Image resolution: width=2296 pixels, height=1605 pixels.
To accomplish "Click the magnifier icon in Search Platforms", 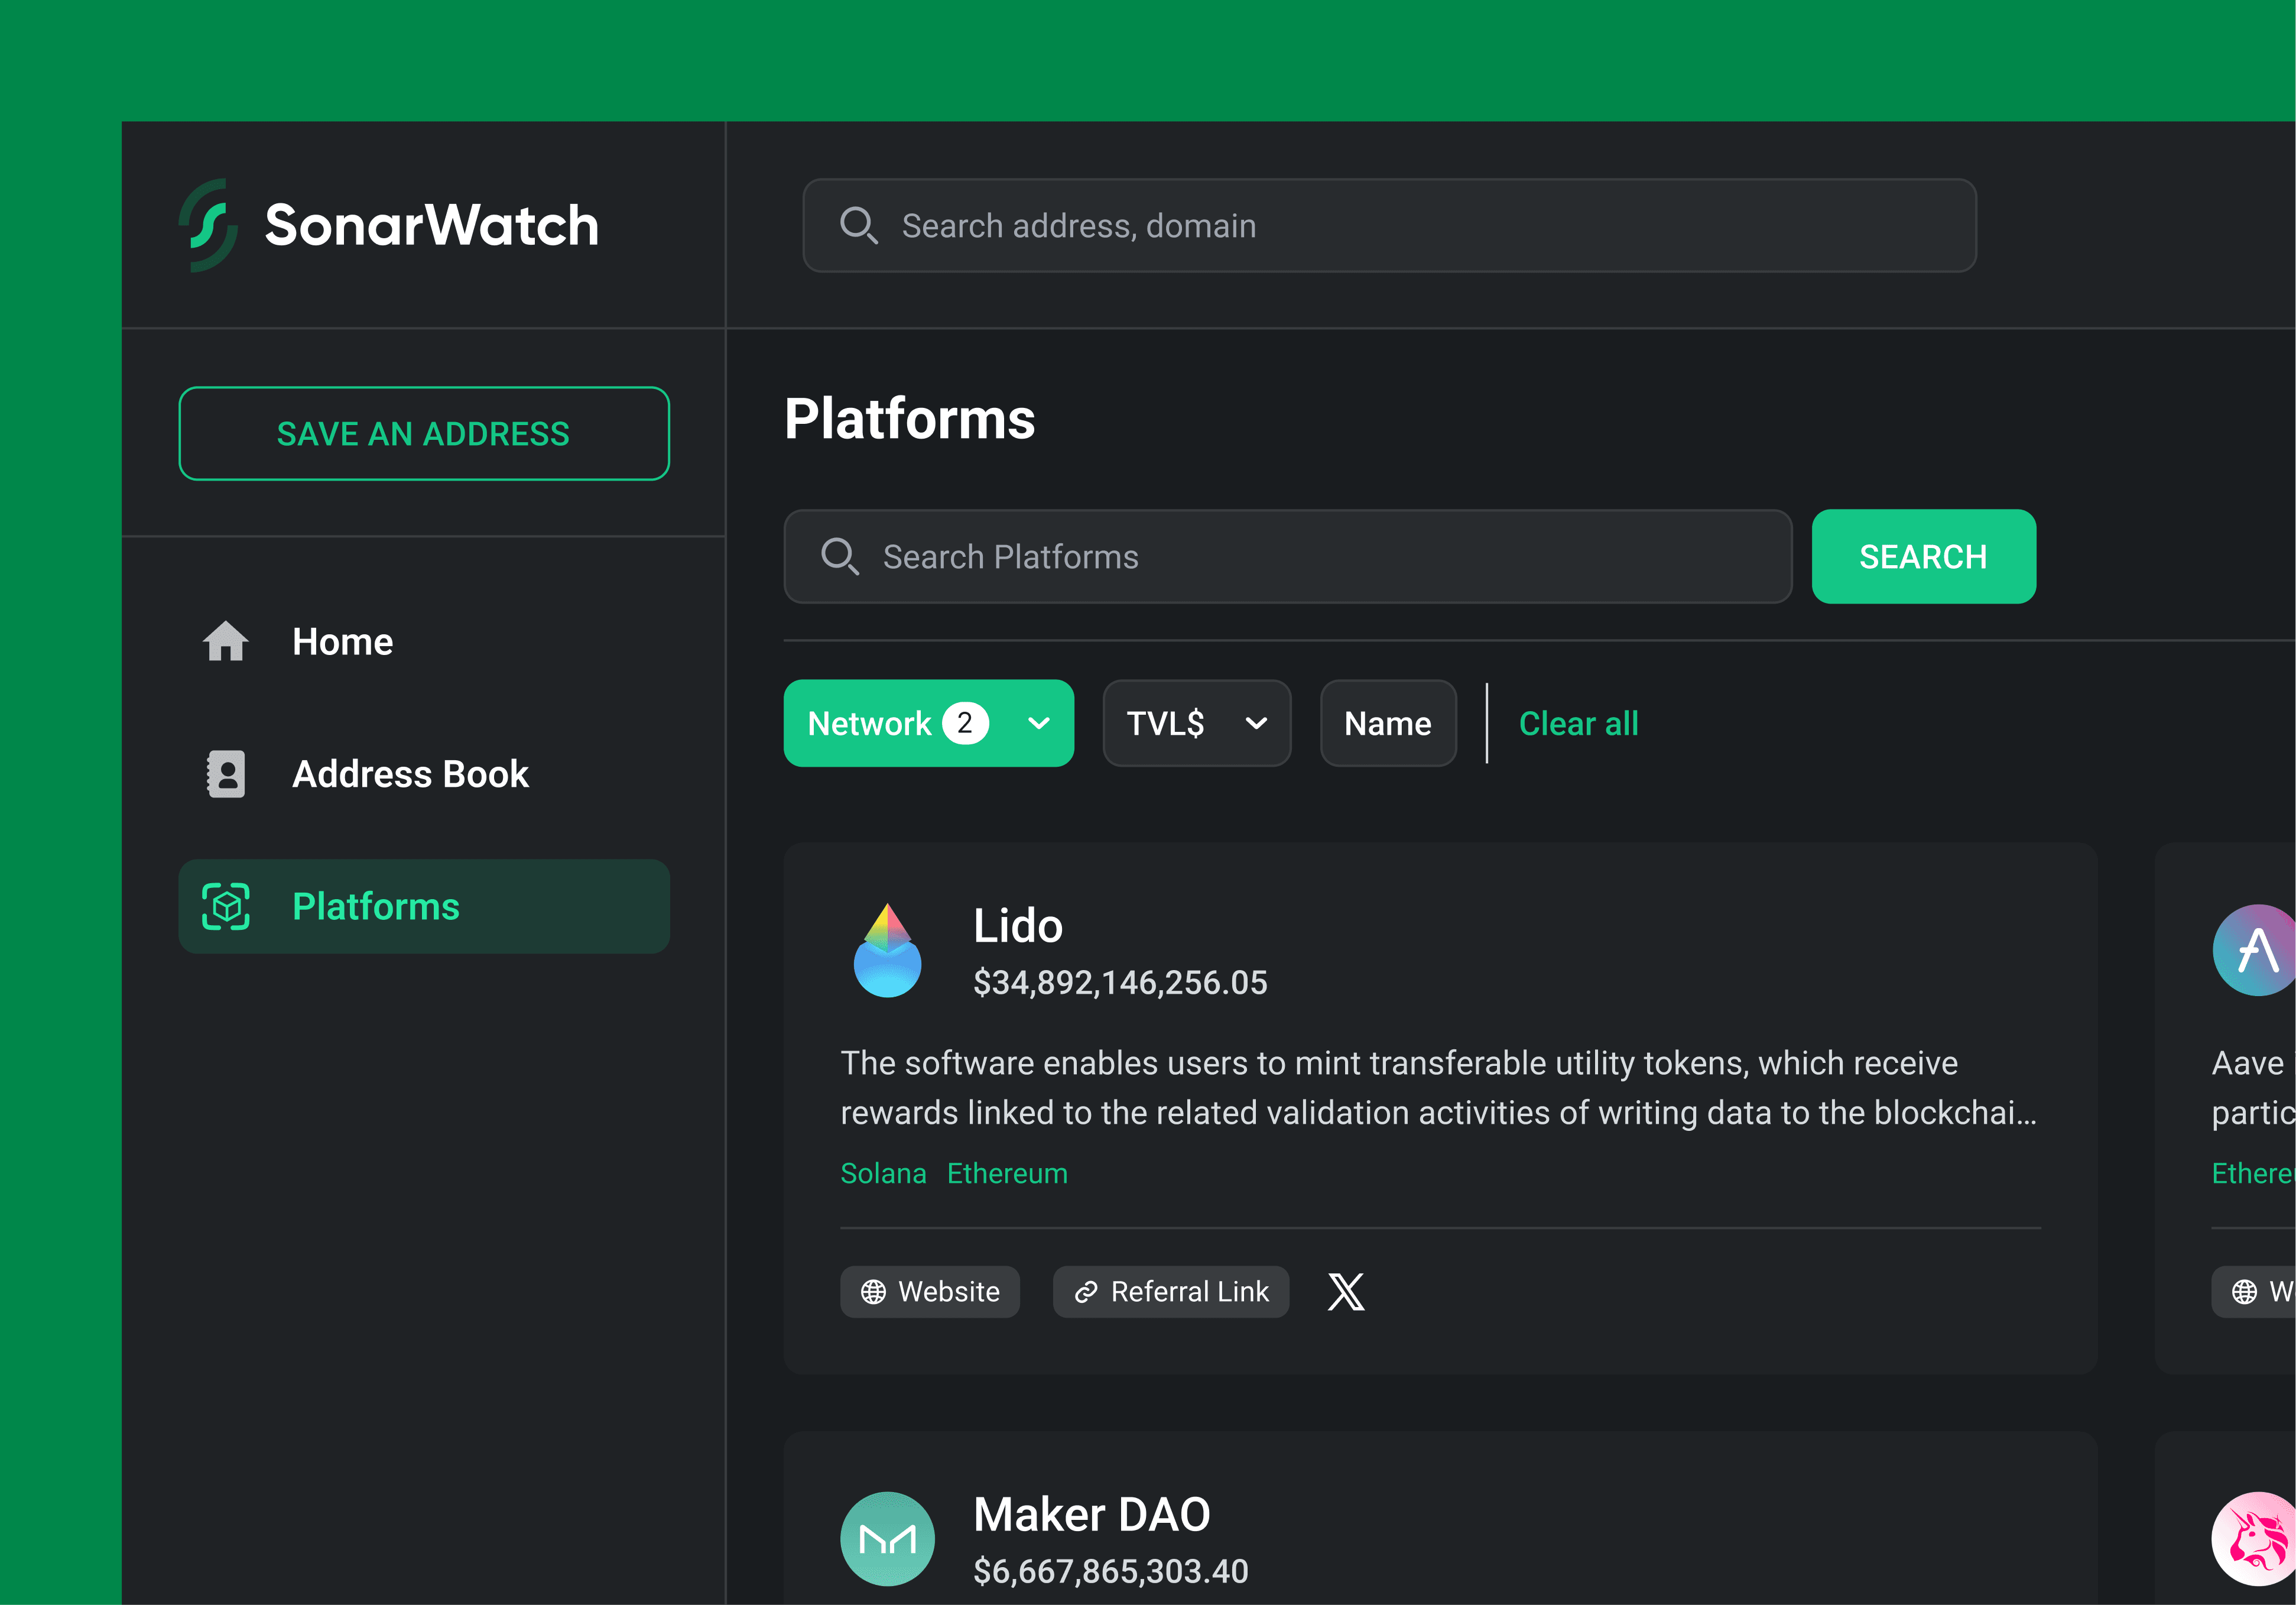I will [840, 557].
